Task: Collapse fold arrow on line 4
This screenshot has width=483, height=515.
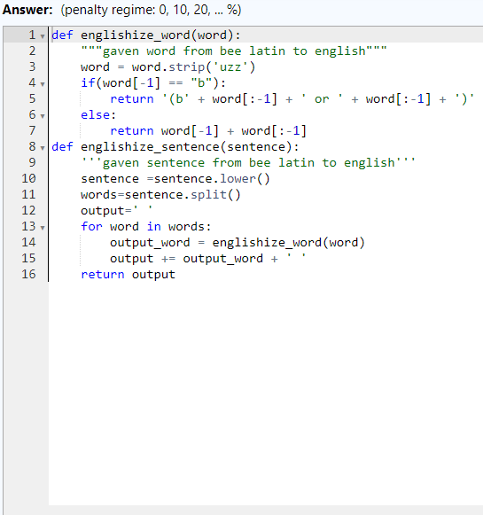Action: 43,84
